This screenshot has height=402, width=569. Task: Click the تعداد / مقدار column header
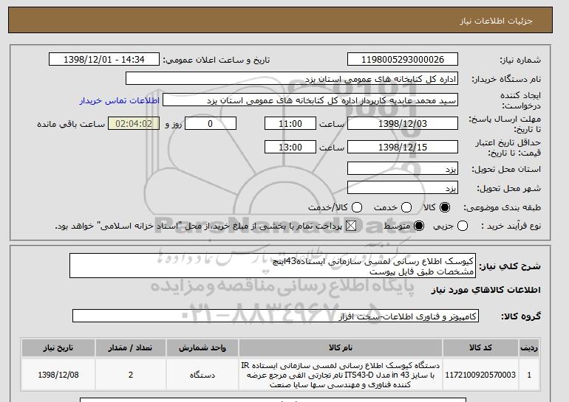pyautogui.click(x=131, y=347)
